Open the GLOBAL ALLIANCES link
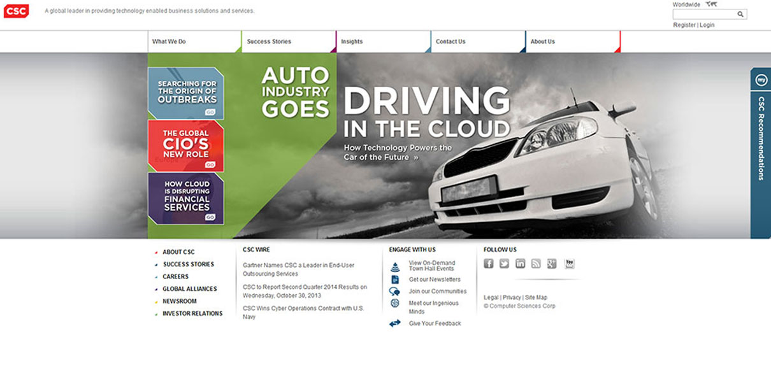 coord(190,289)
